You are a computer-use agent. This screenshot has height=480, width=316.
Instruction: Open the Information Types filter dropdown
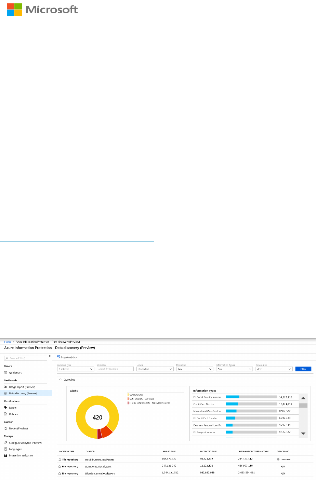[234, 369]
